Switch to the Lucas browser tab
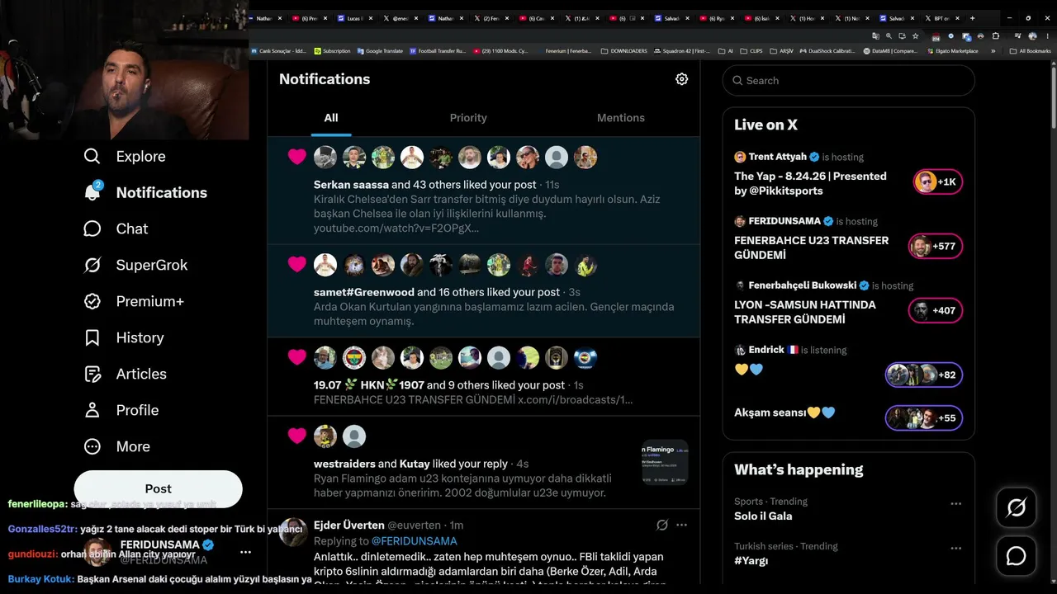Screen dimensions: 1057x594 (356, 18)
